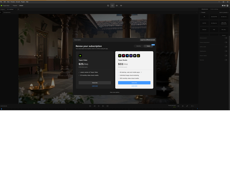Toggle the Denoise switch in adjustments list

pyautogui.click(x=226, y=60)
